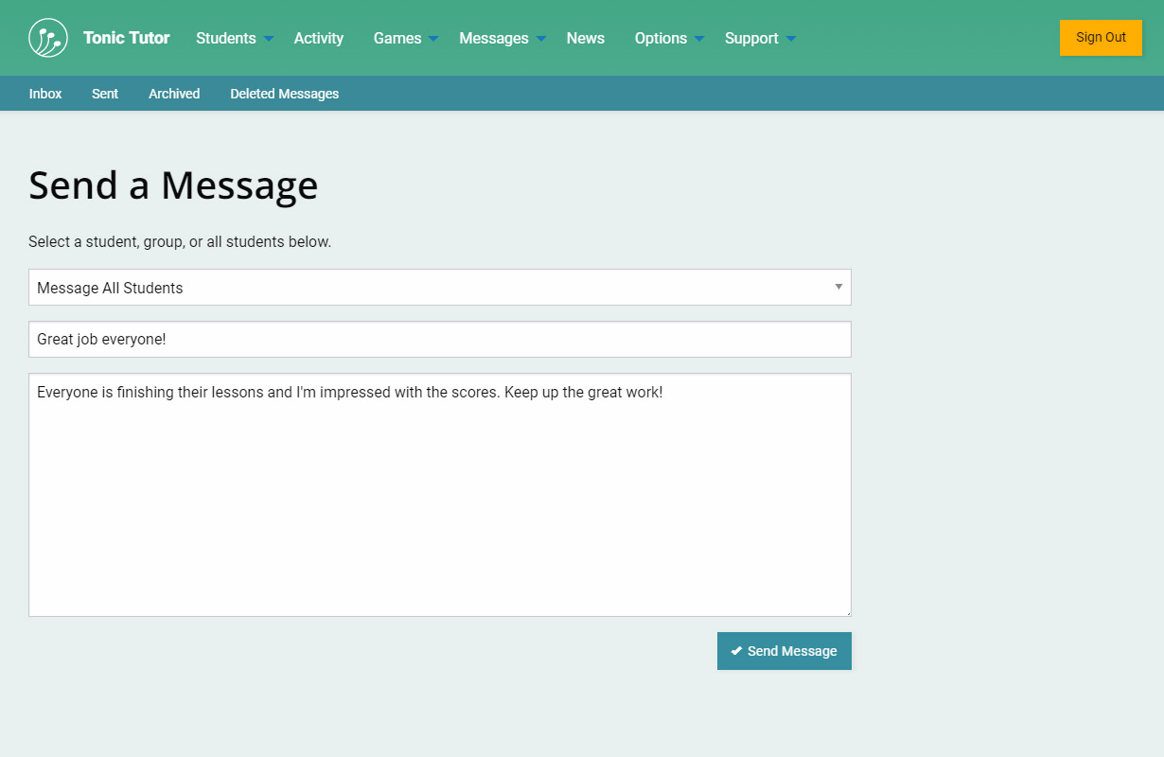The image size is (1164, 757).
Task: Click the Tonic Tutor logo icon
Action: click(48, 38)
